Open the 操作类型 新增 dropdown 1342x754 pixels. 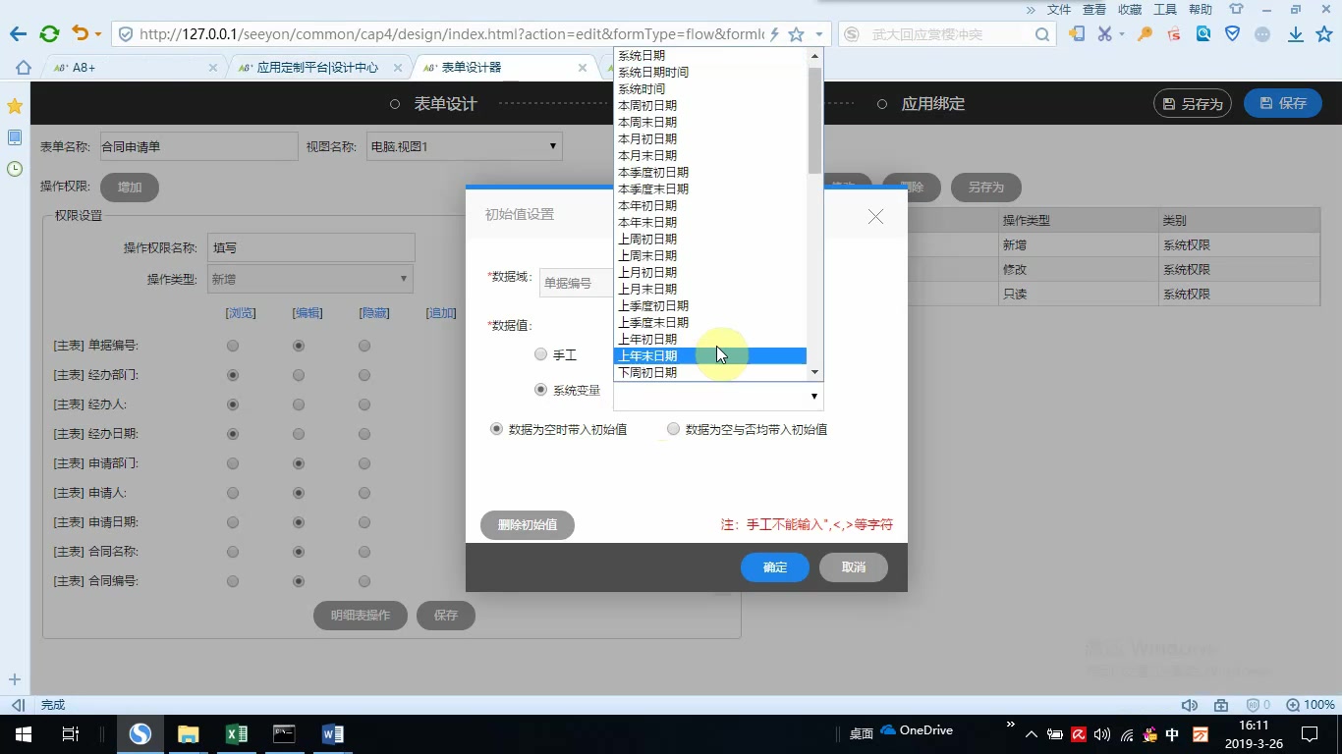point(309,279)
